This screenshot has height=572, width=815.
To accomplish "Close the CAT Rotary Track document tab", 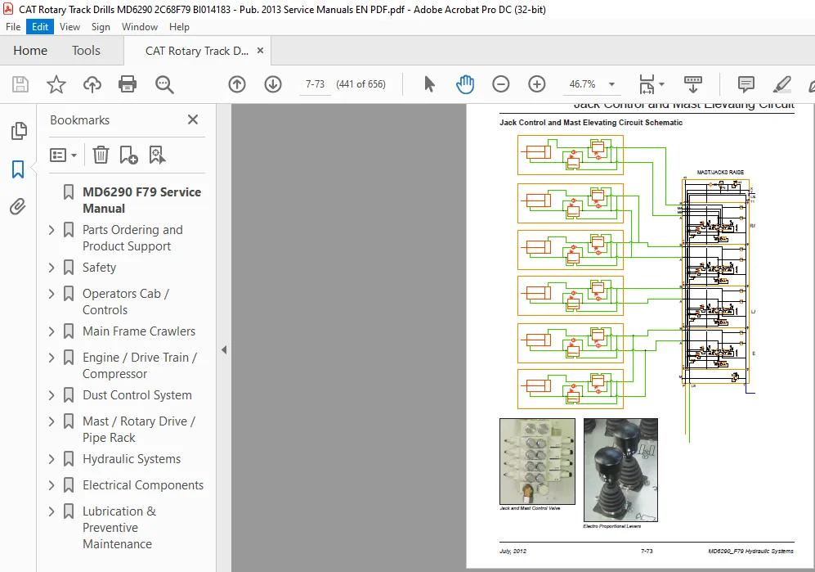I will click(x=261, y=51).
